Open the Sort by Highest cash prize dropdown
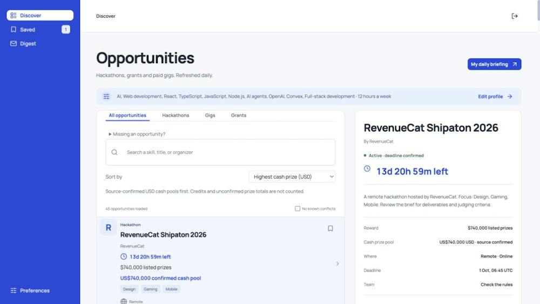The width and height of the screenshot is (540, 304). 292,177
